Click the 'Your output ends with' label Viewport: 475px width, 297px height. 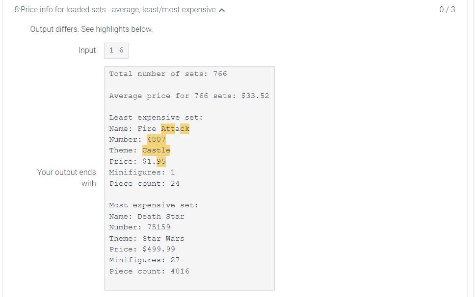[67, 178]
